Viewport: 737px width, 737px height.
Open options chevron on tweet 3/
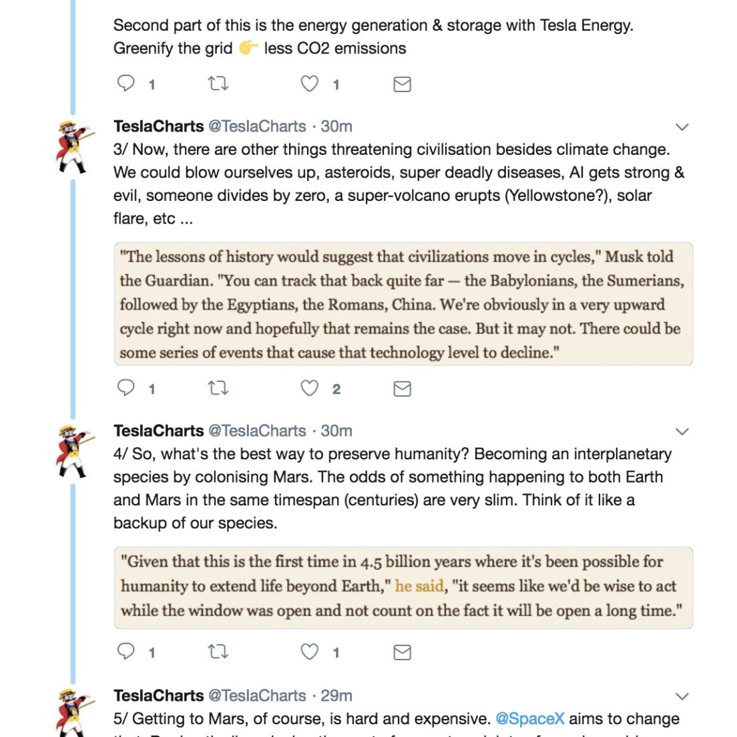(x=682, y=127)
